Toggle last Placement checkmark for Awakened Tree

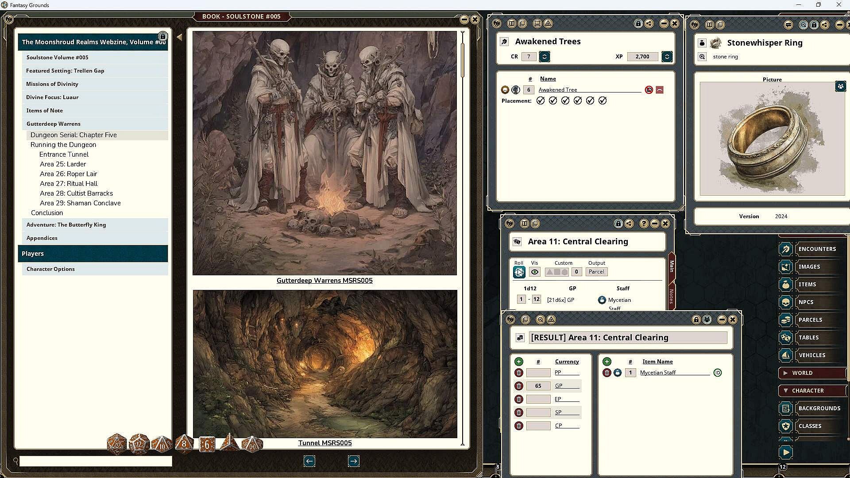603,101
